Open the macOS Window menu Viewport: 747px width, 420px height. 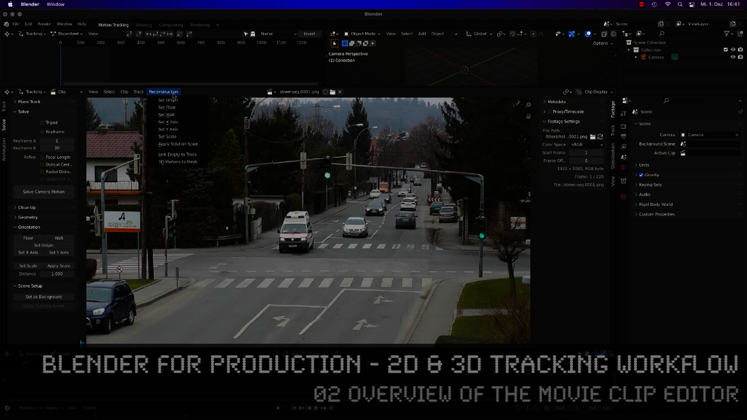click(x=55, y=4)
